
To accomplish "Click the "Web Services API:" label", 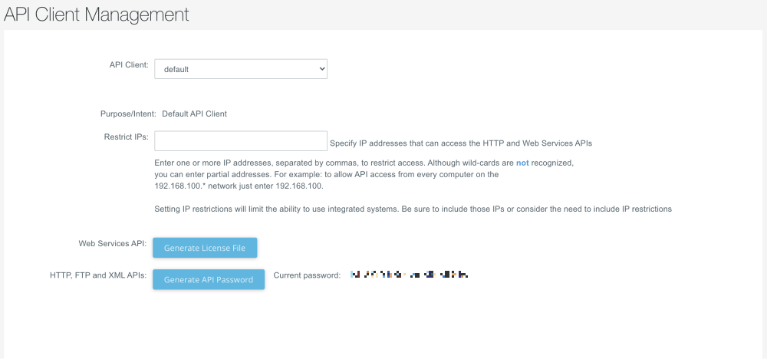I will click(x=112, y=243).
